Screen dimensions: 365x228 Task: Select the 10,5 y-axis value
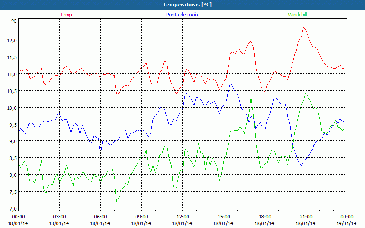tap(12, 91)
